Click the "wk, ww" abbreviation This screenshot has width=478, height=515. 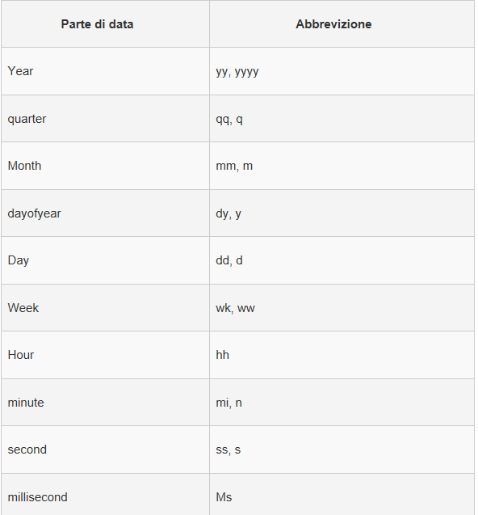tap(235, 308)
